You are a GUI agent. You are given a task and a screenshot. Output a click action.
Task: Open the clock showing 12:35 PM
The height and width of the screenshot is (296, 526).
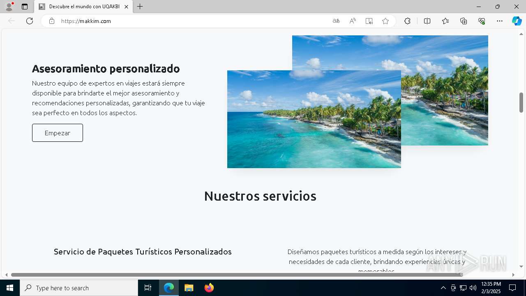click(x=491, y=288)
